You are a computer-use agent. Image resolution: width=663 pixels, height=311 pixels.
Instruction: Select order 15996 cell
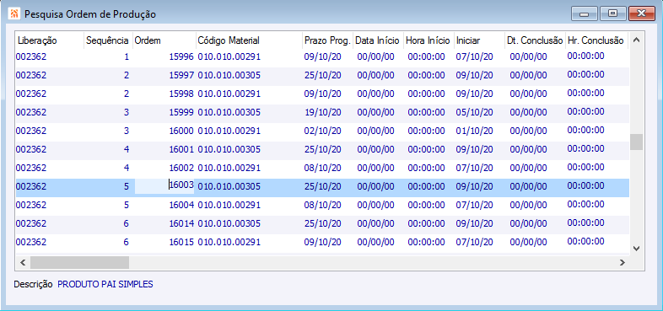(x=164, y=56)
